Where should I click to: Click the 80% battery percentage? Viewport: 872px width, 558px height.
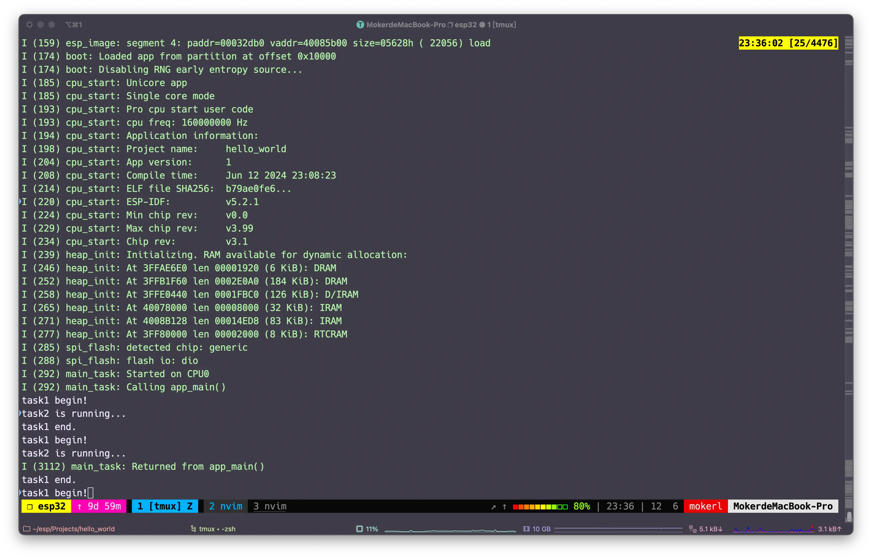[x=582, y=506]
